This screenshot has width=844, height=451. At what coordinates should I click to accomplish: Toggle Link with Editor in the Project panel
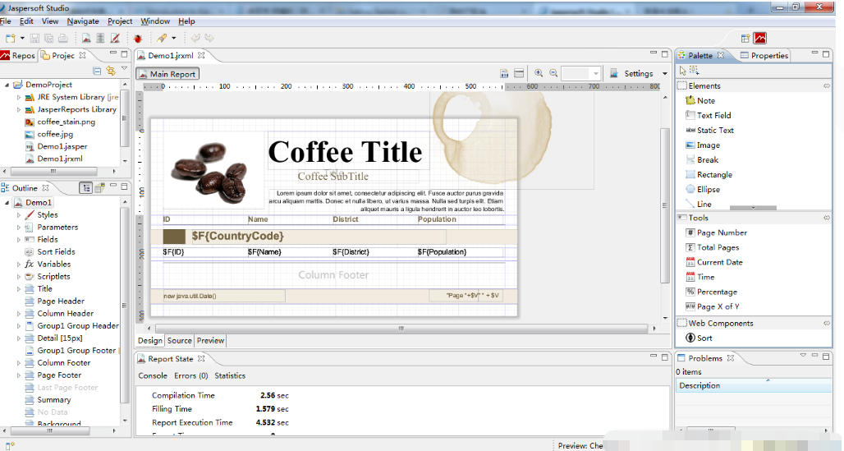110,71
